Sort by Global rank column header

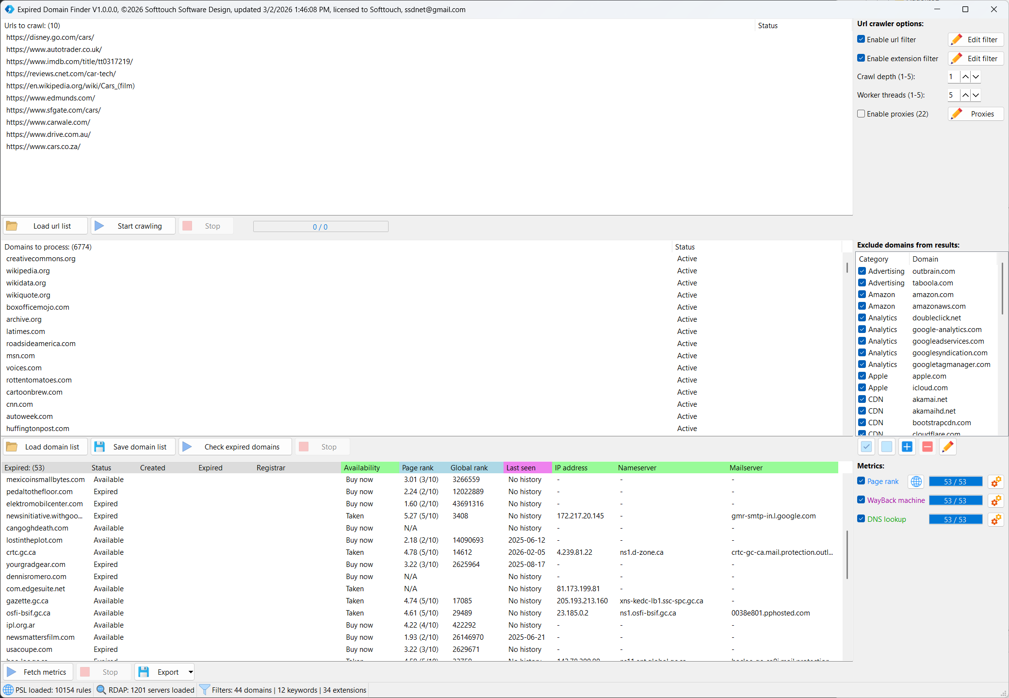[469, 468]
